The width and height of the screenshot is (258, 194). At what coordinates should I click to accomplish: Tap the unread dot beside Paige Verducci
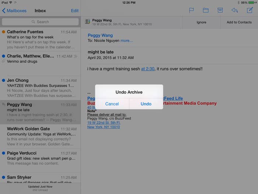[x=3, y=153]
